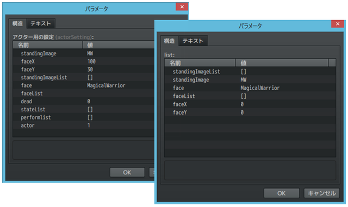Image resolution: width=348 pixels, height=207 pixels.
Task: Close the back パラメータ dialog
Action: coord(182,7)
